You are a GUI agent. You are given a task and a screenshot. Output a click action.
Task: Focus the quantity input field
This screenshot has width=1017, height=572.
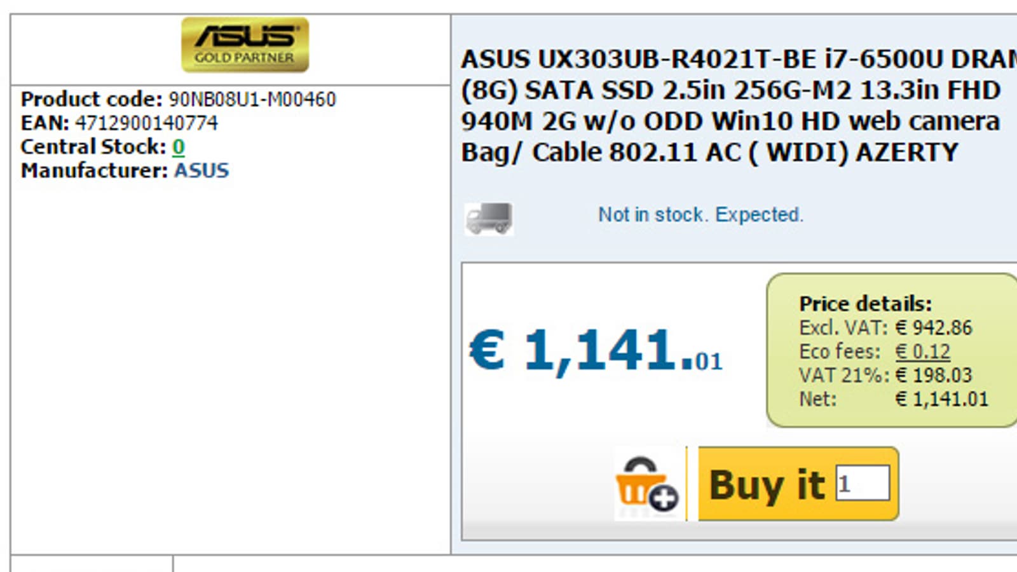(x=862, y=484)
